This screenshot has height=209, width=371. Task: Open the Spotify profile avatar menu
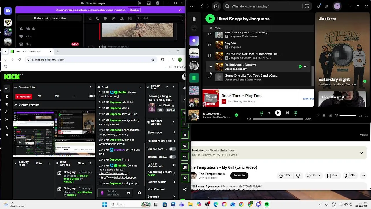337,6
